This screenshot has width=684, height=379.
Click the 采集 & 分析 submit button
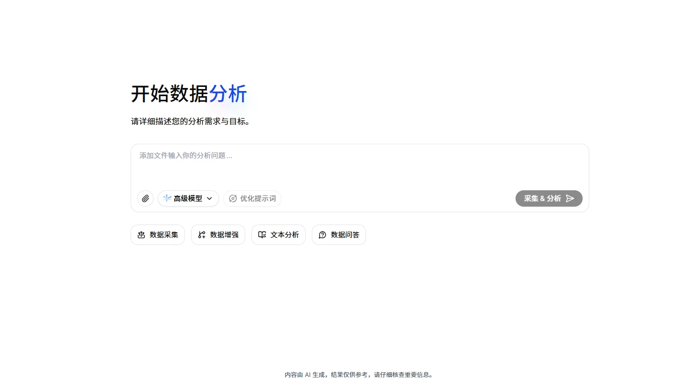(x=549, y=198)
